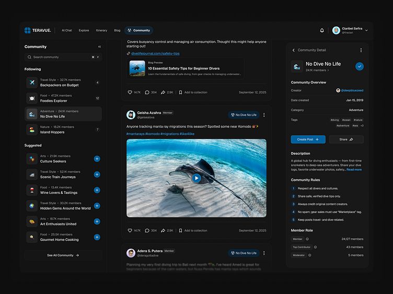Follow Hidden Gems Around the World
Viewport: 393px width, 294px height.
pos(97,206)
